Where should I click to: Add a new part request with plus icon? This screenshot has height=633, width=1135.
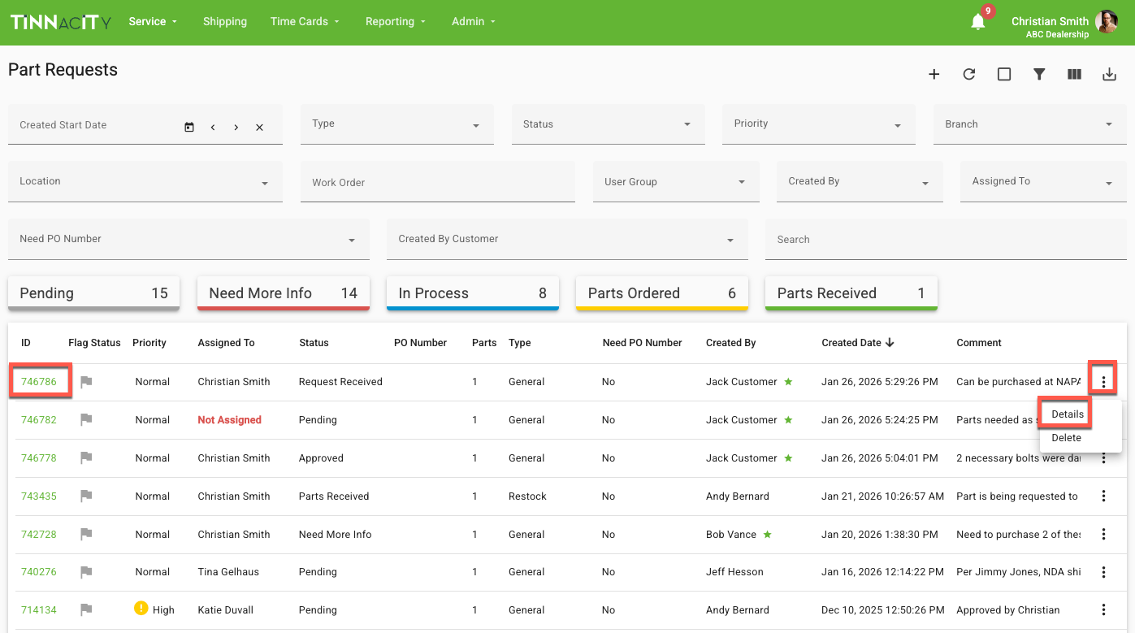(x=934, y=75)
